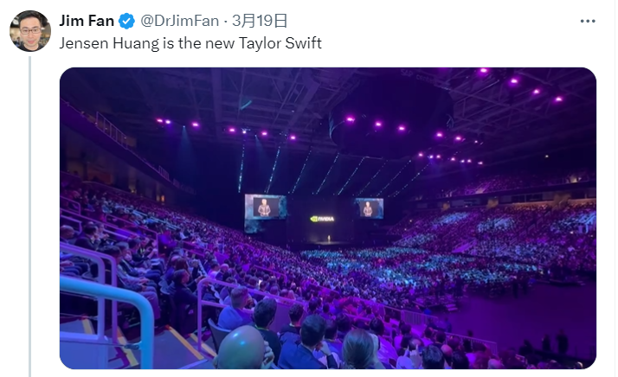The image size is (618, 377).
Task: Click the tiny speaker on stage in the photo
Action: tap(329, 239)
